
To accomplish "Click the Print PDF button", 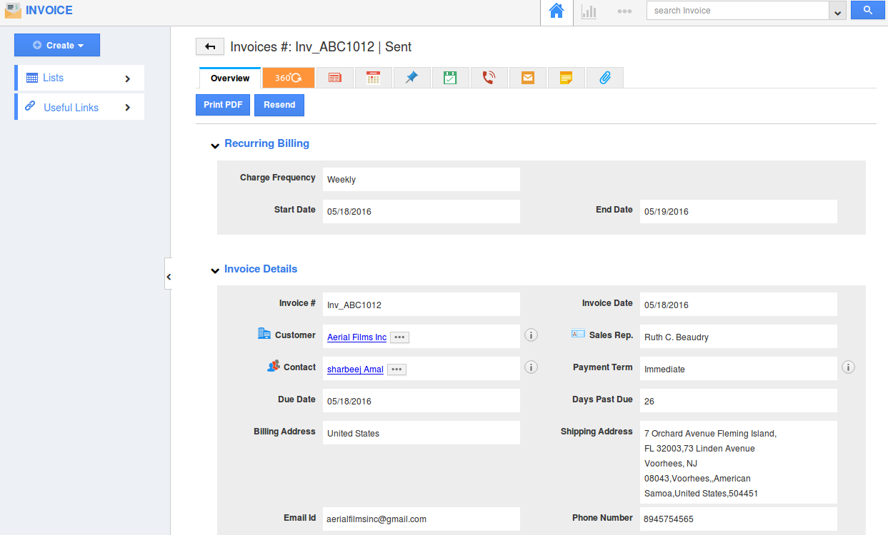I will (223, 105).
